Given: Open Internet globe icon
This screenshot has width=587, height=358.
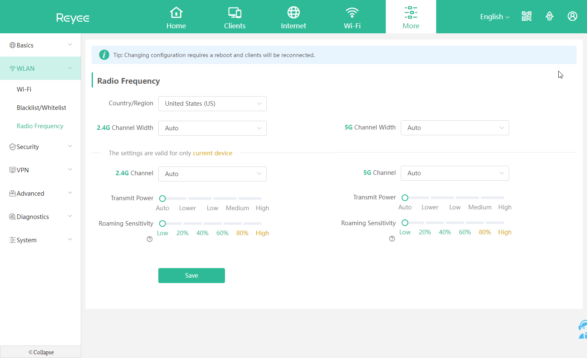Looking at the screenshot, I should click(293, 12).
